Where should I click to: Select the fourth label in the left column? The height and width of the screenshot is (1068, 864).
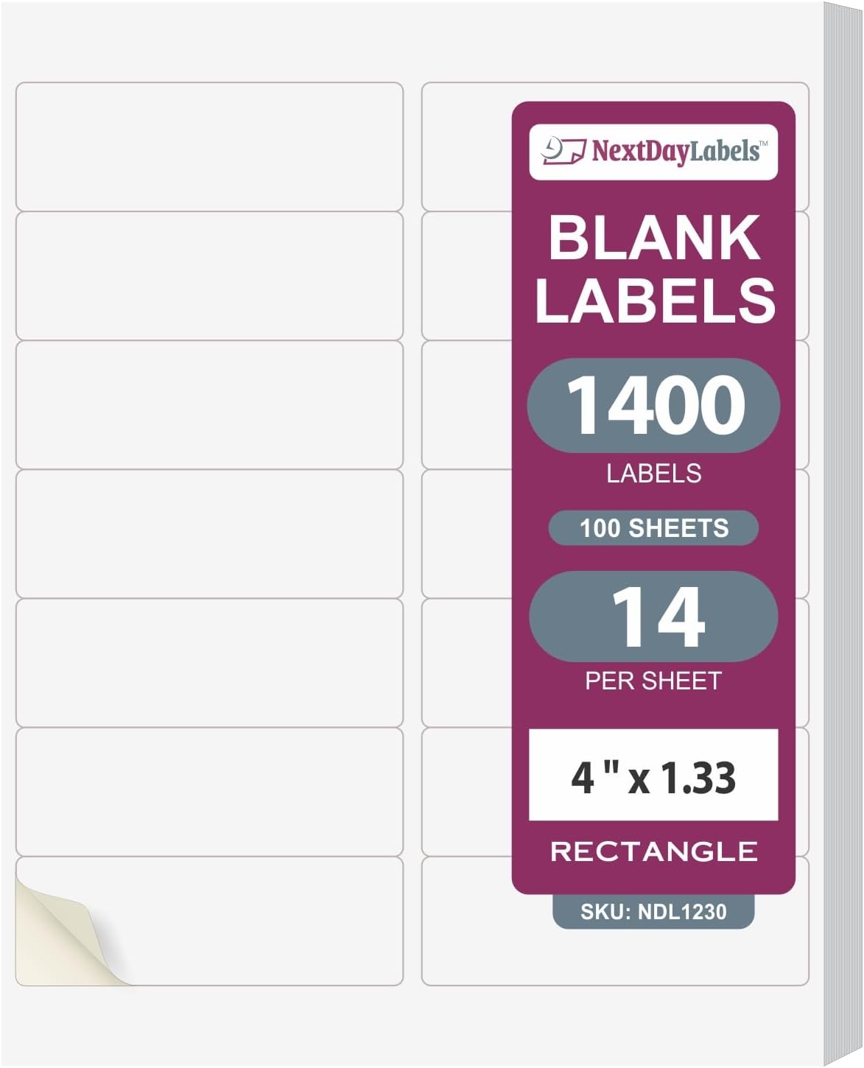209,534
